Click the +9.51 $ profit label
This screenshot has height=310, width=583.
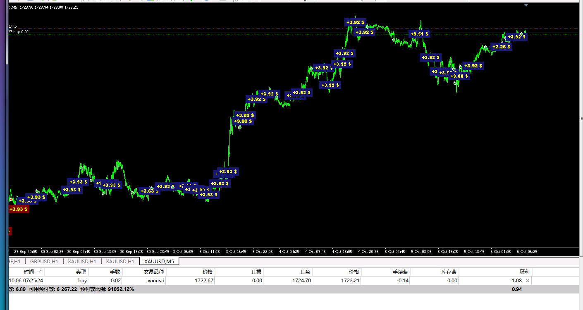(x=420, y=34)
